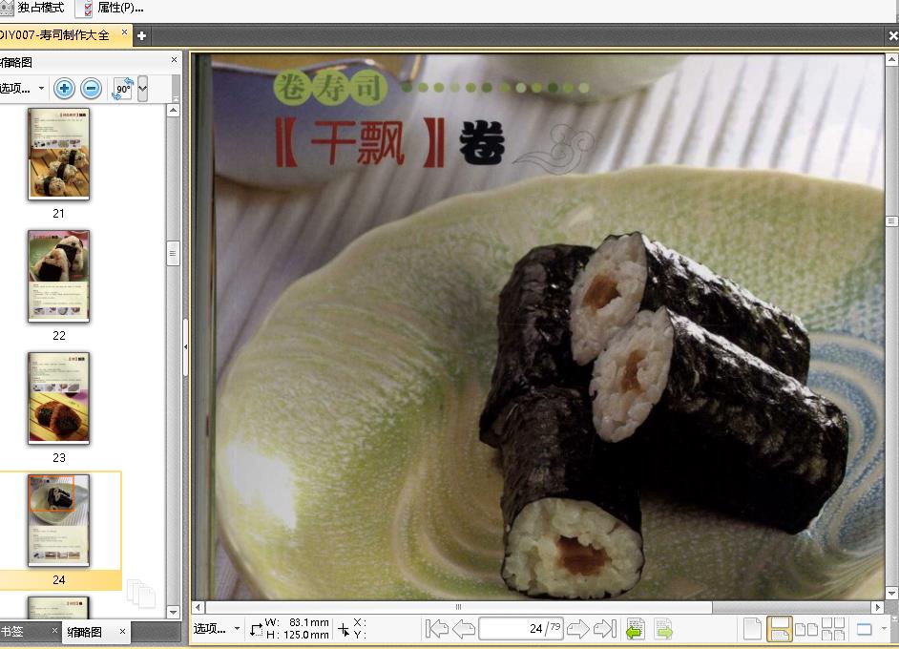Click the blue window view mode icon
Screen dimensions: 899x649
point(864,629)
